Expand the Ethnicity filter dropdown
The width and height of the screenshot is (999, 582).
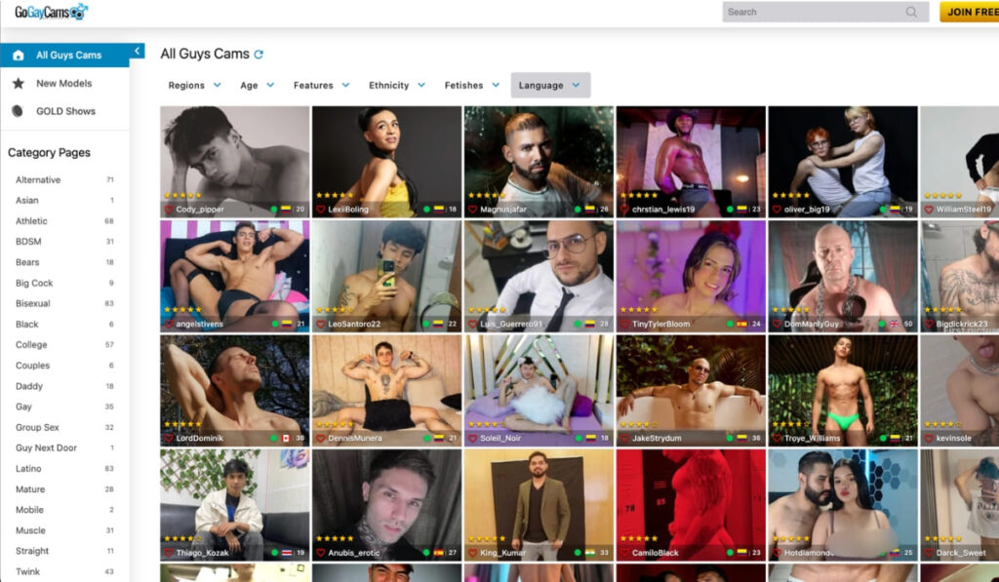(x=396, y=86)
